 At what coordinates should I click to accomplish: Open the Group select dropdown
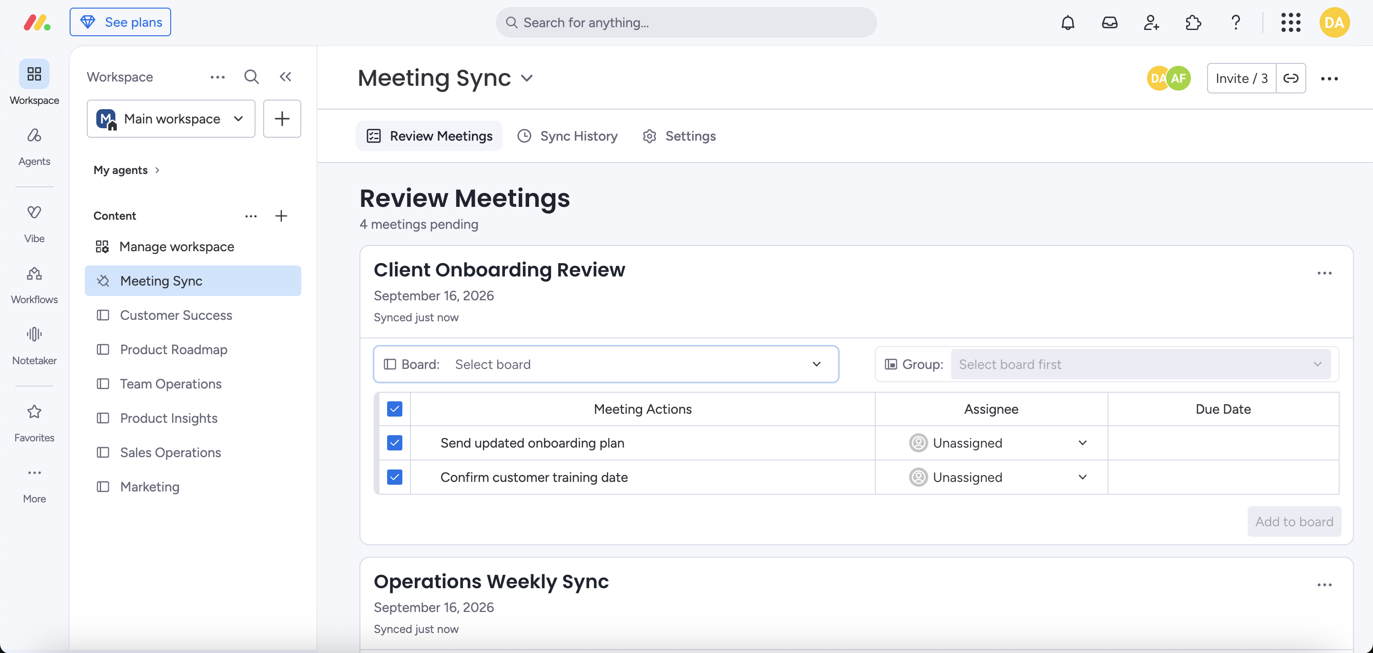point(1141,364)
